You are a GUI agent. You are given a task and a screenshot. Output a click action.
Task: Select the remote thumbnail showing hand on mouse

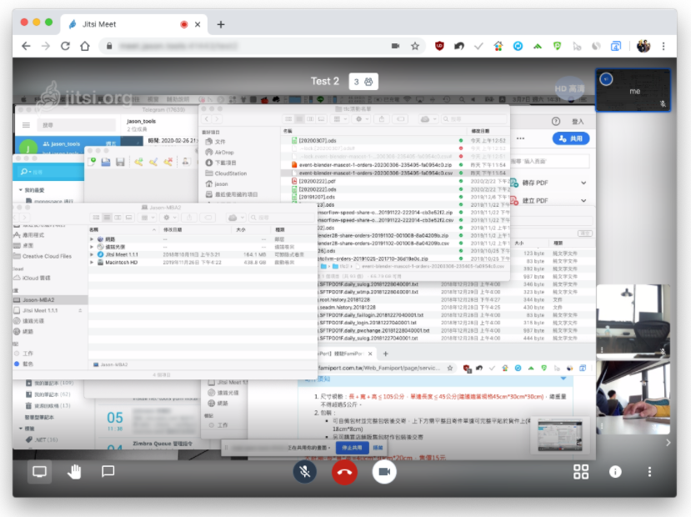pos(633,398)
